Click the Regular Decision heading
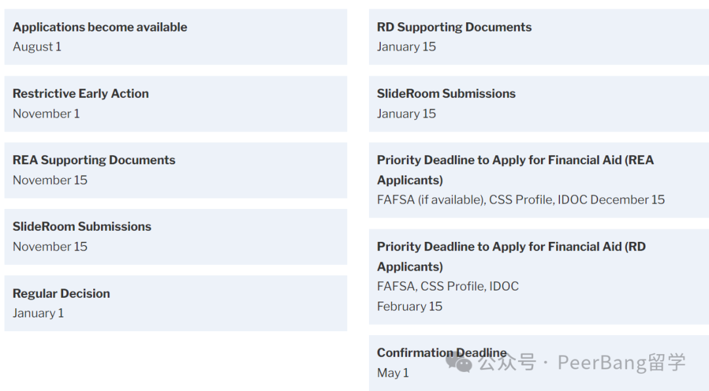This screenshot has width=709, height=391. tap(61, 294)
